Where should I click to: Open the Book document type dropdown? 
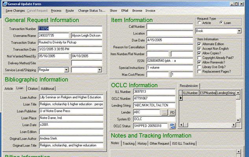(239, 31)
